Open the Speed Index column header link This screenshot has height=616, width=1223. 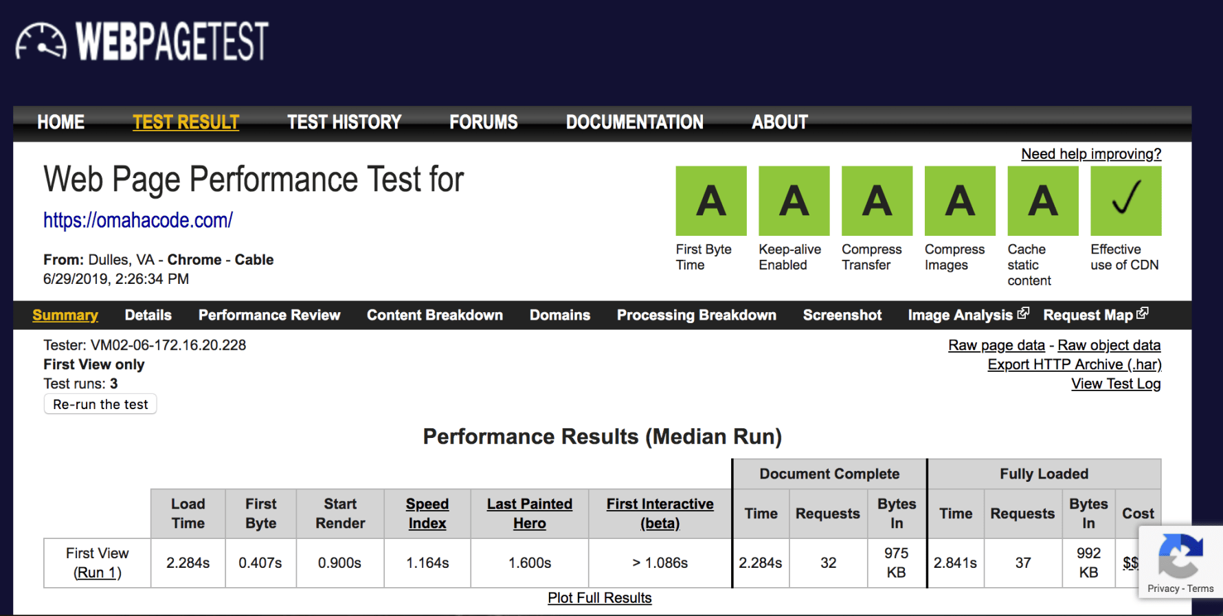[x=427, y=514]
